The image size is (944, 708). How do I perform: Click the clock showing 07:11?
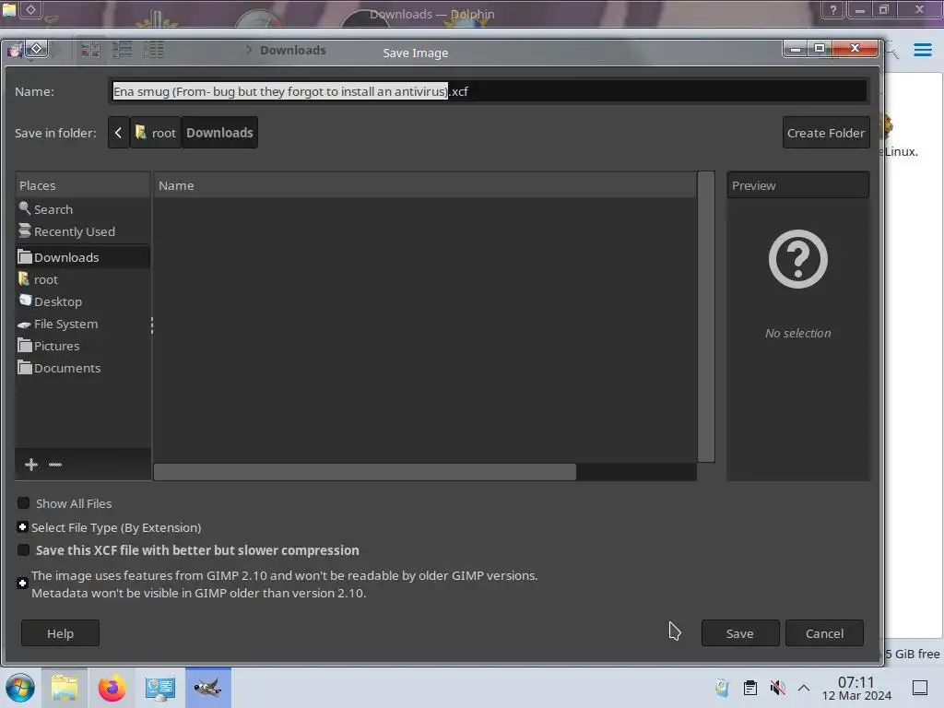pyautogui.click(x=856, y=688)
